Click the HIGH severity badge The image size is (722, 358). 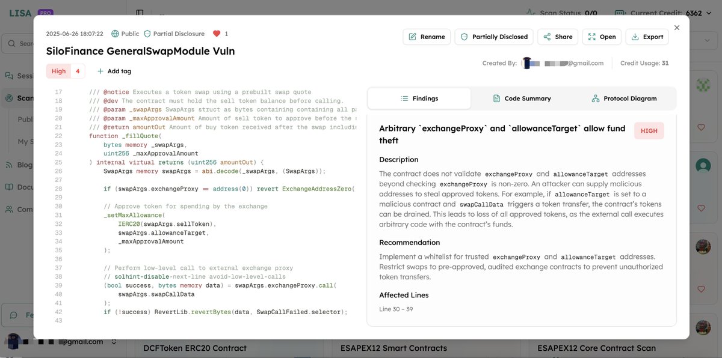pyautogui.click(x=649, y=130)
